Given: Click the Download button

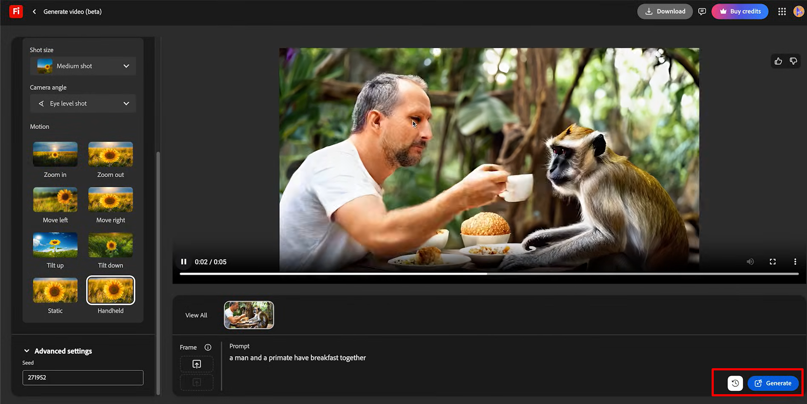Looking at the screenshot, I should tap(665, 11).
